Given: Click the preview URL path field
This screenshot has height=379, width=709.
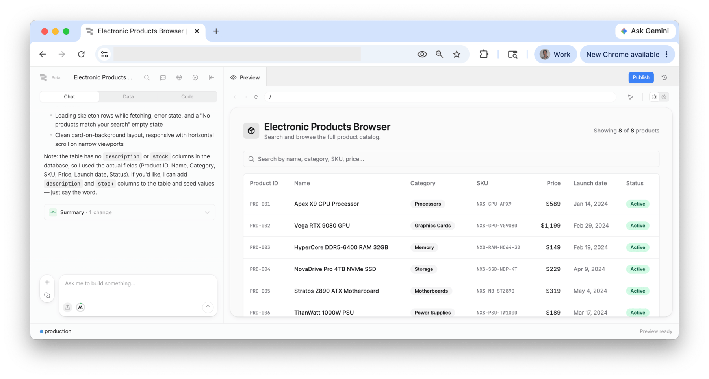Looking at the screenshot, I should (440, 97).
